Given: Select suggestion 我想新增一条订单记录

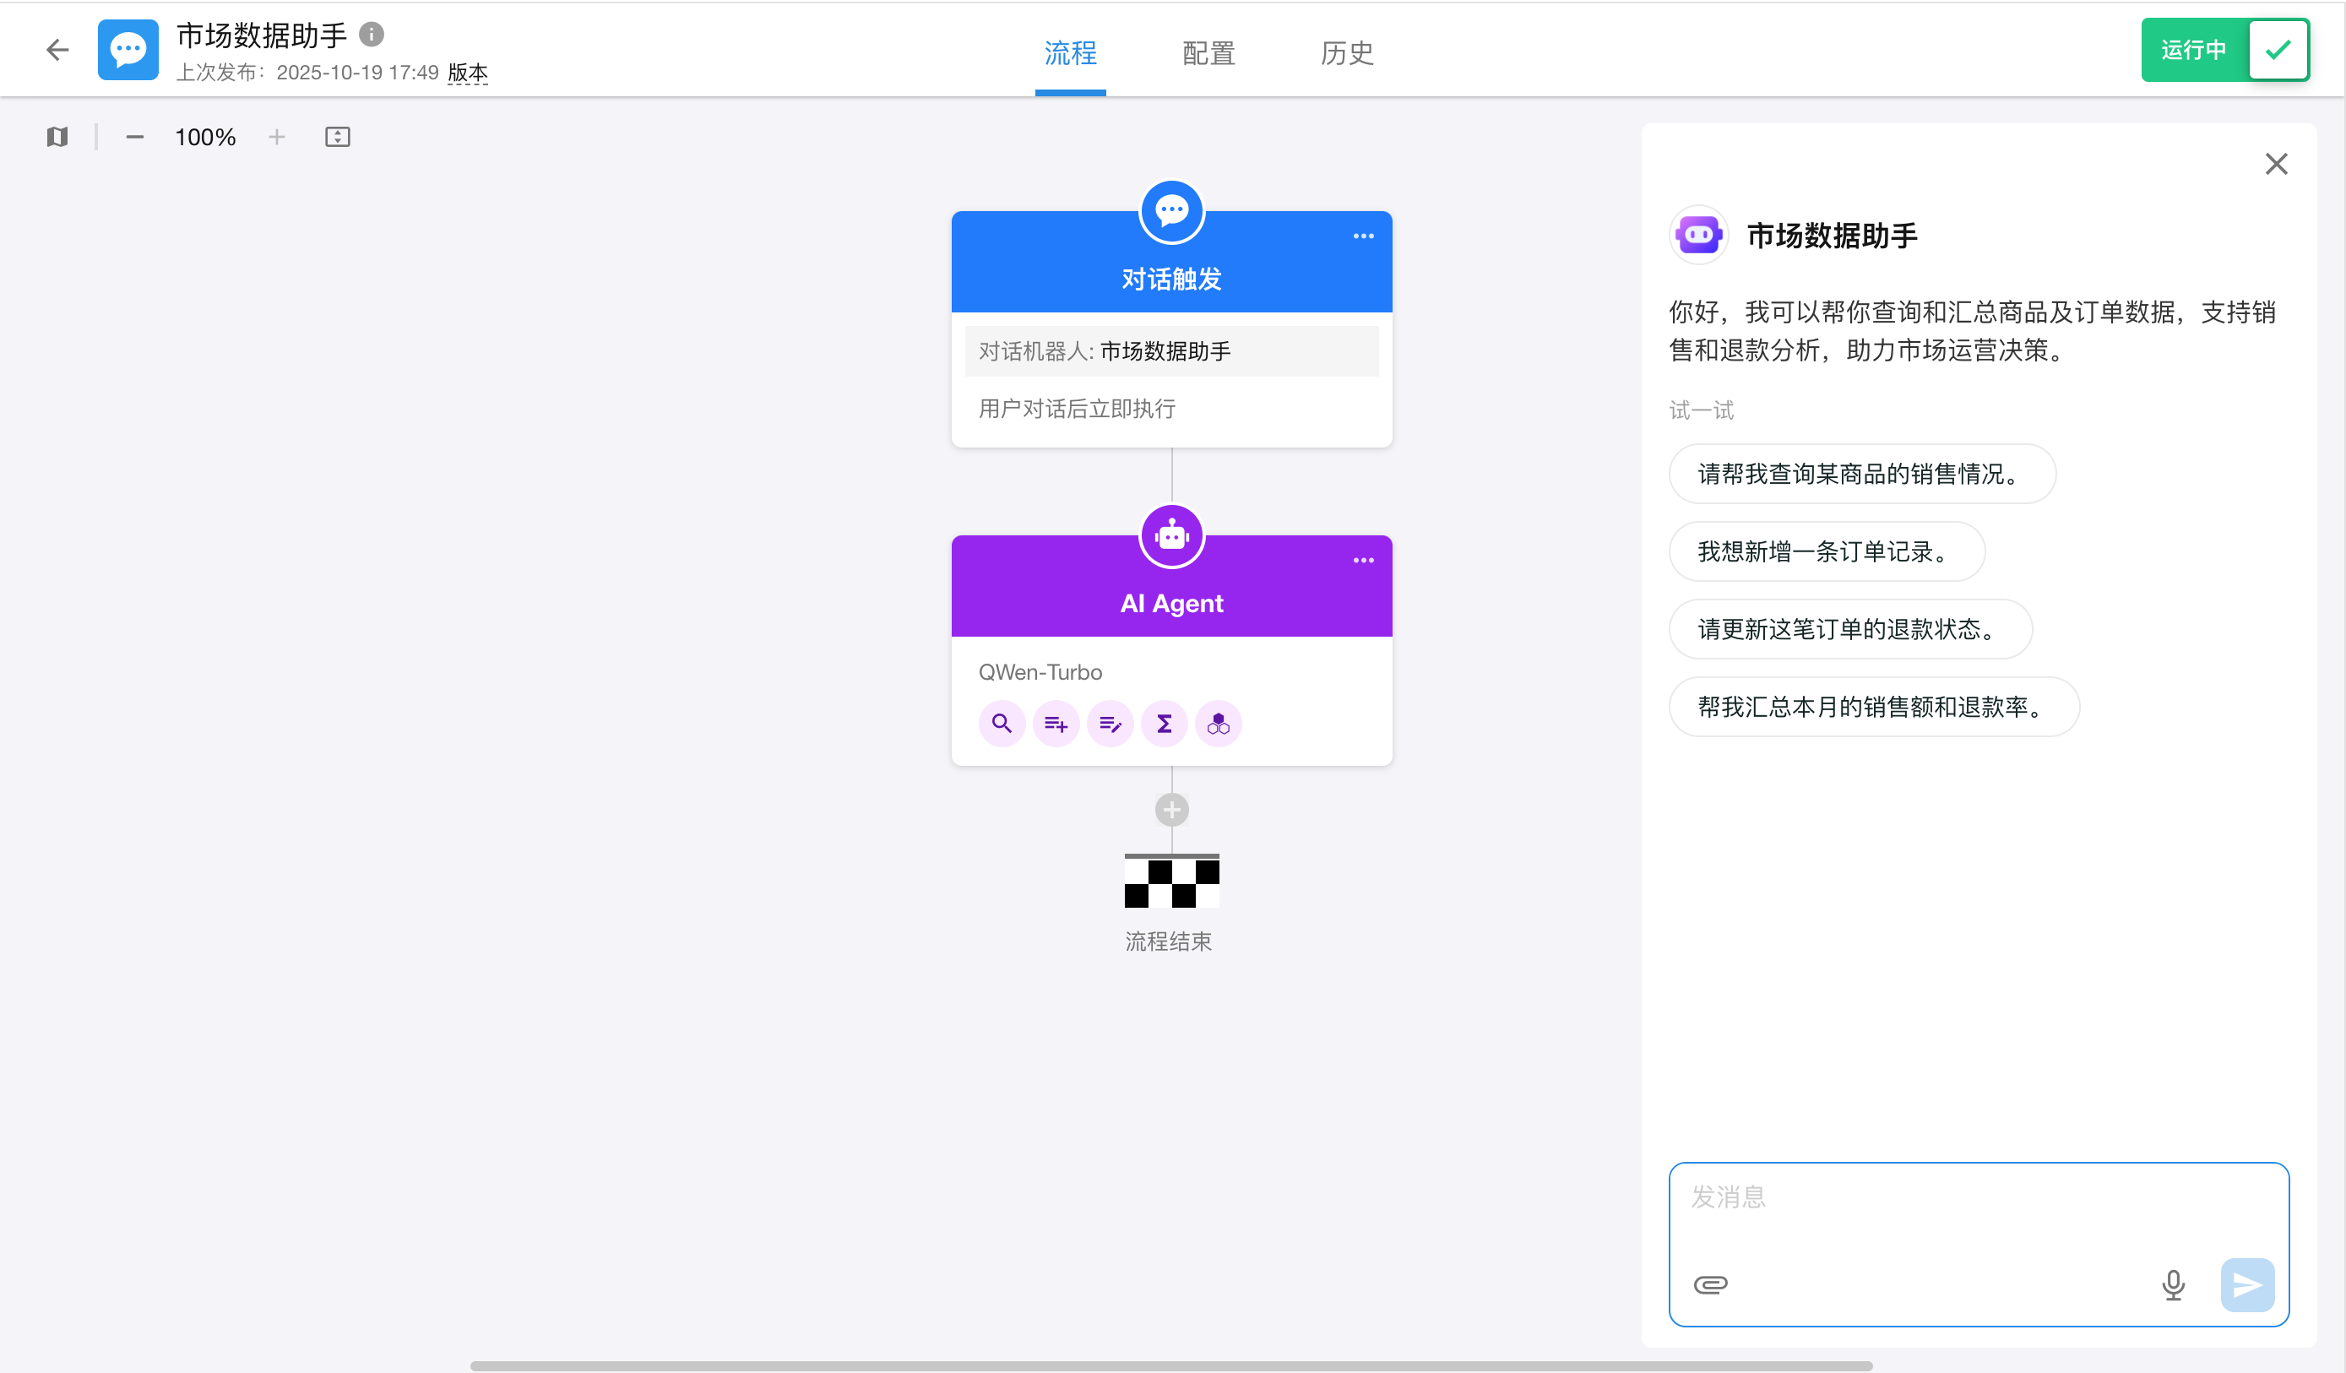Looking at the screenshot, I should (x=1826, y=551).
